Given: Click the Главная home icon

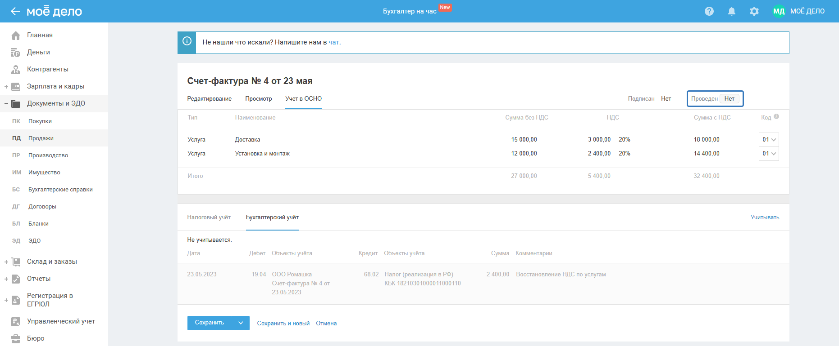Looking at the screenshot, I should pos(16,35).
